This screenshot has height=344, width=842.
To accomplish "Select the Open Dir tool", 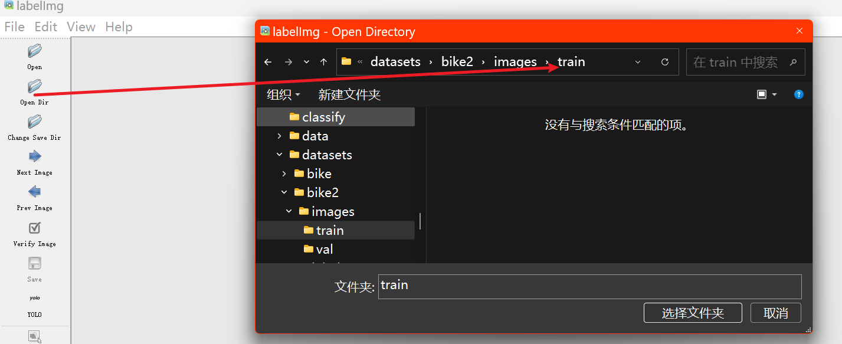I will point(34,90).
